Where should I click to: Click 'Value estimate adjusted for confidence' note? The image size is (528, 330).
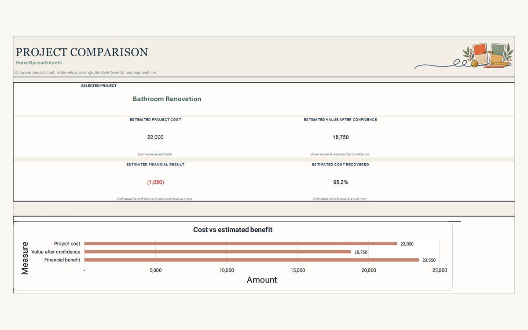tap(340, 154)
